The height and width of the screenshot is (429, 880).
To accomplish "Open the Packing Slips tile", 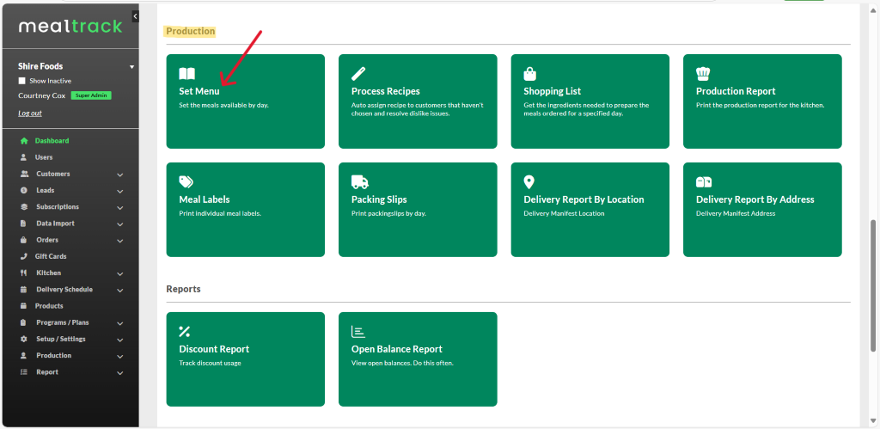I will (x=418, y=210).
